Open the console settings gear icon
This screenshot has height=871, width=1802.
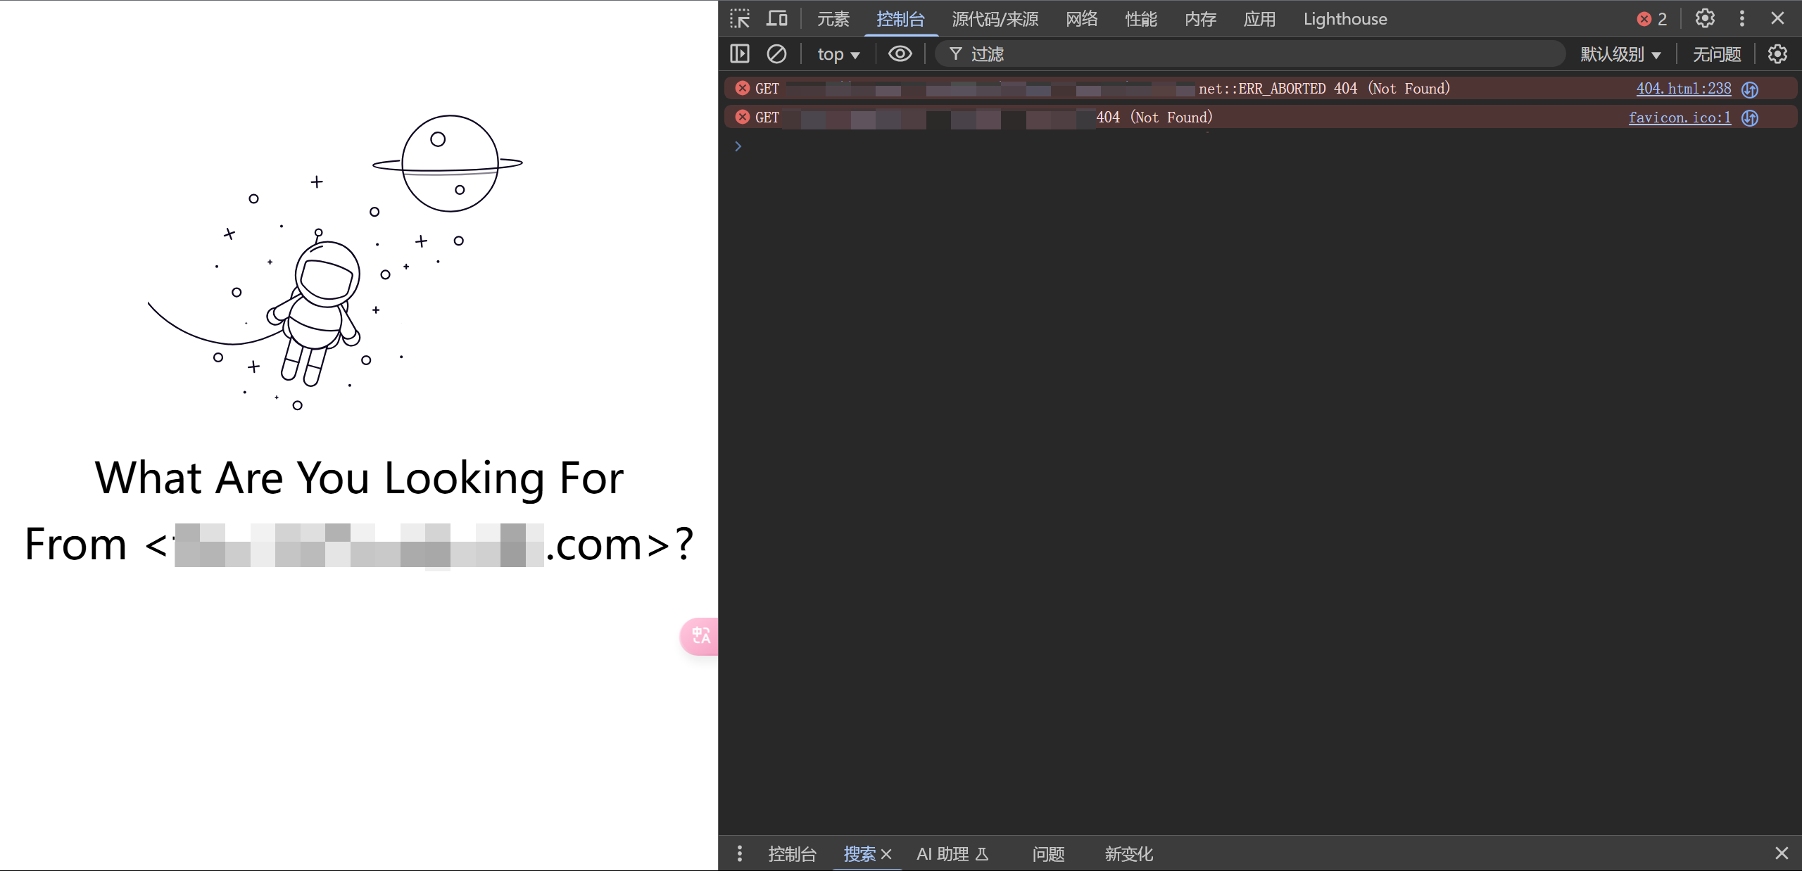pyautogui.click(x=1777, y=54)
